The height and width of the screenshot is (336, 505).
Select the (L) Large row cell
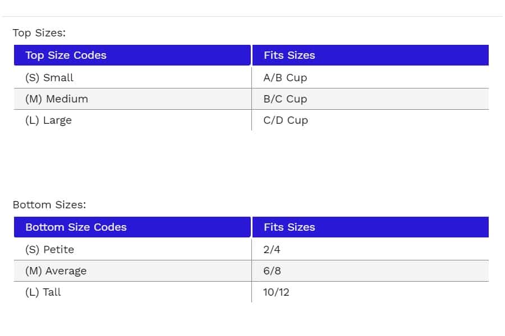[48, 120]
